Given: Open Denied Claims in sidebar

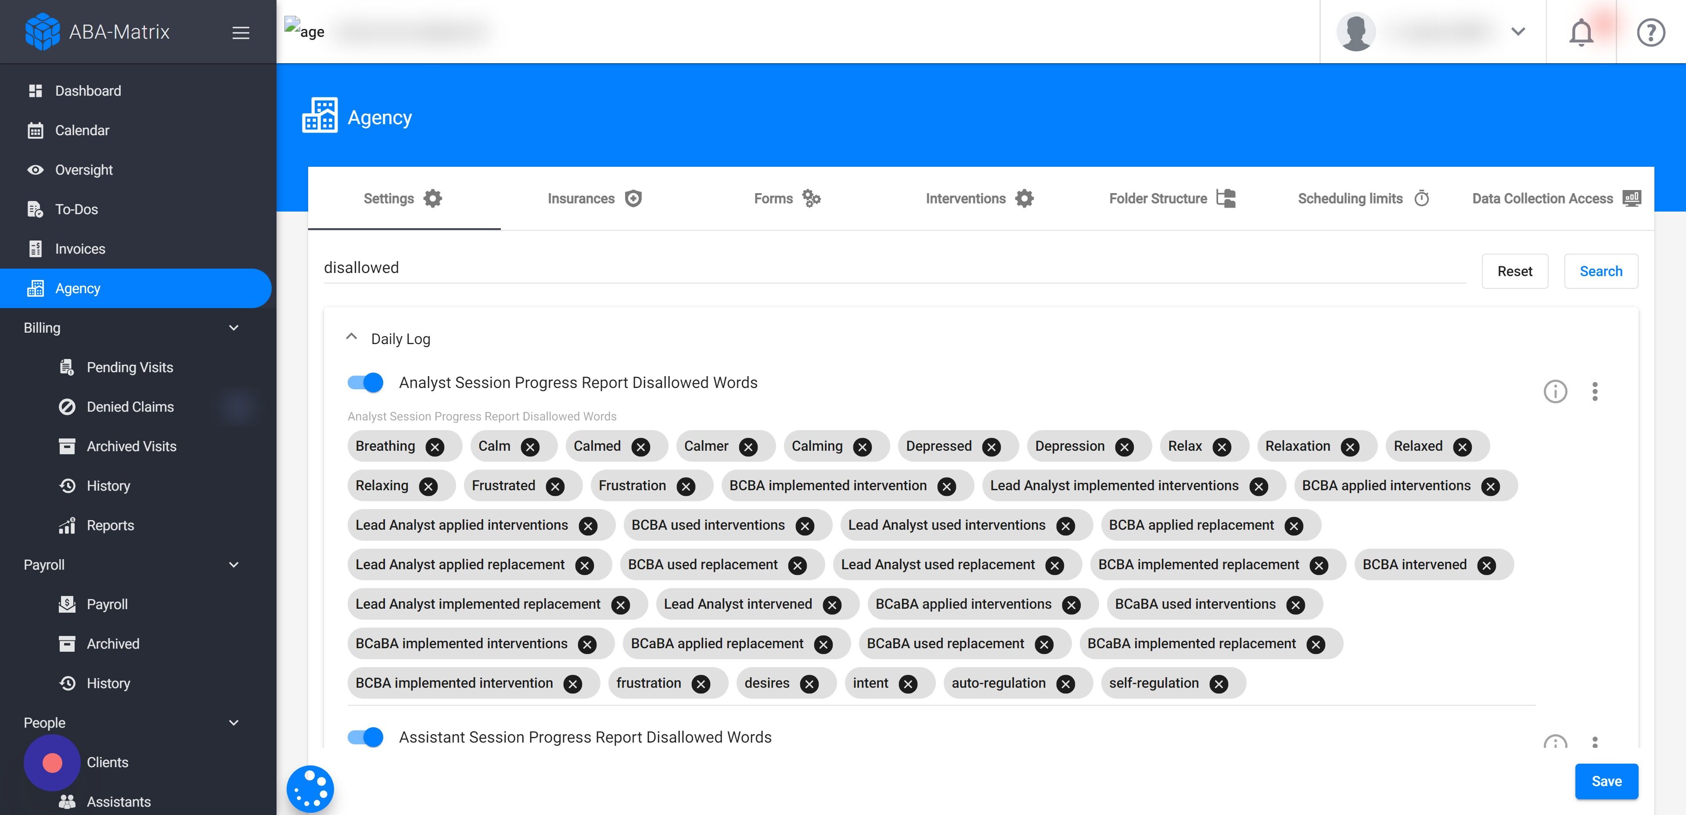Looking at the screenshot, I should tap(130, 406).
